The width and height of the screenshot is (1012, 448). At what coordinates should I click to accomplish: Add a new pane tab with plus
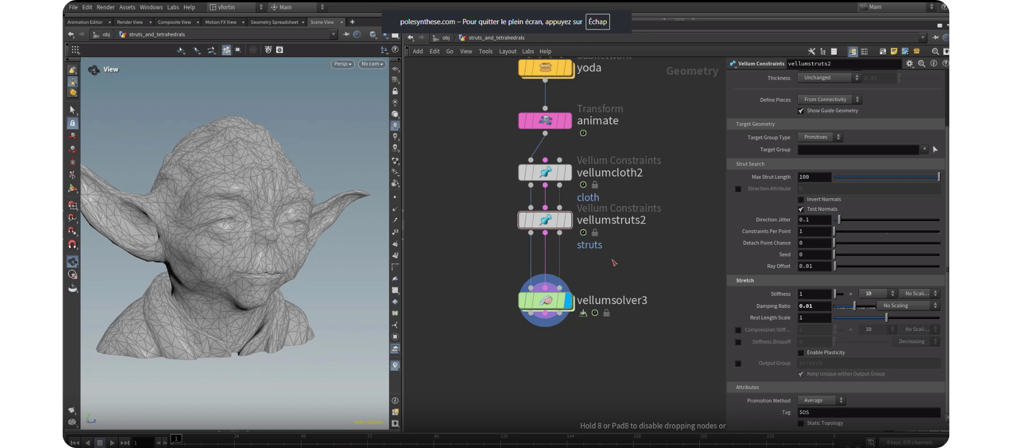click(x=352, y=22)
